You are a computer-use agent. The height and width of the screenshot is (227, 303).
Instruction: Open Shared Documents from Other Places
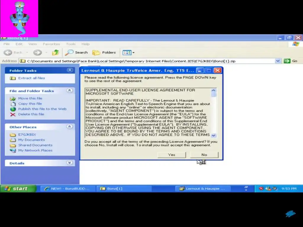coord(35,145)
